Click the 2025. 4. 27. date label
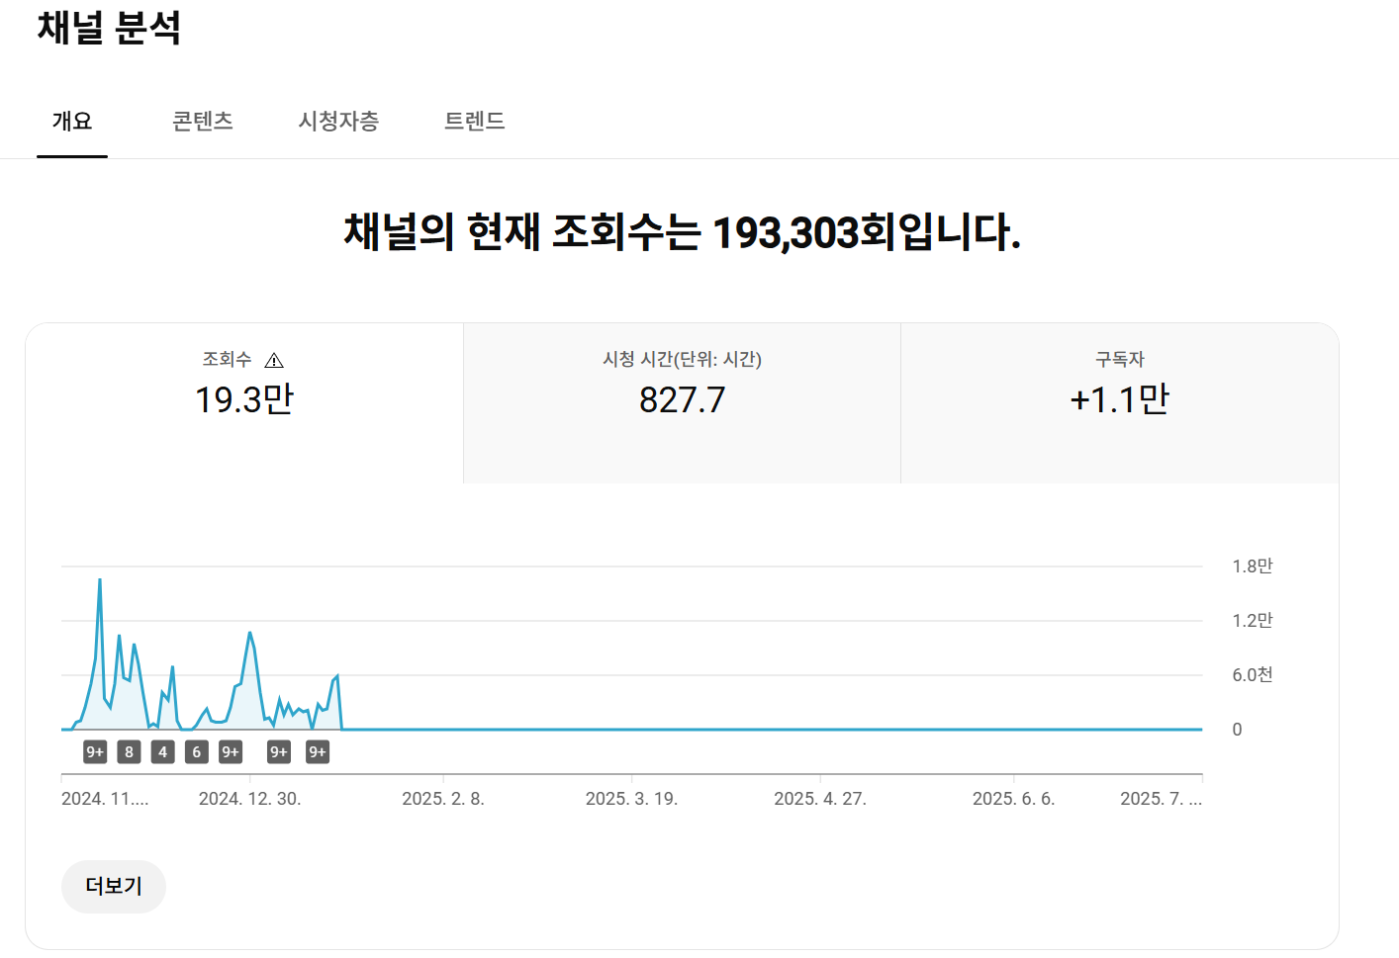Screen dimensions: 1399x958 coord(820,799)
